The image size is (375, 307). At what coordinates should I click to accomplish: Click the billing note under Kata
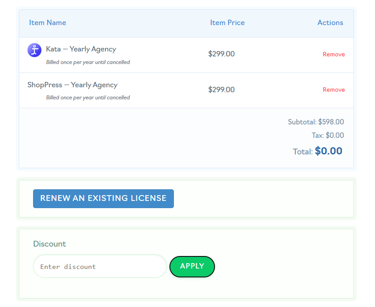[x=88, y=62]
